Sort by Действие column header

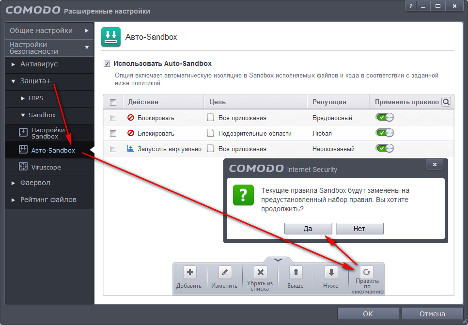pos(163,102)
